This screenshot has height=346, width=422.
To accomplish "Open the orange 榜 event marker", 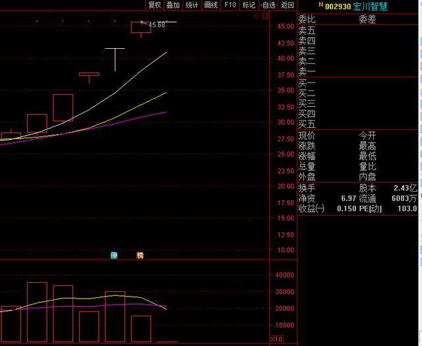I will point(140,255).
